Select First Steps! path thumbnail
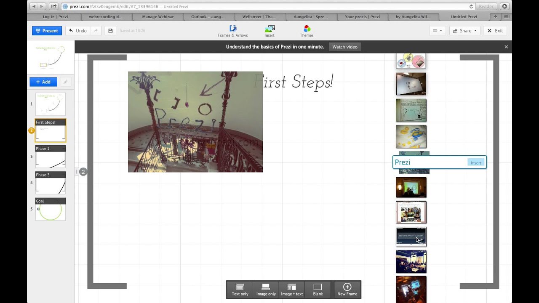The image size is (539, 303). click(x=51, y=130)
